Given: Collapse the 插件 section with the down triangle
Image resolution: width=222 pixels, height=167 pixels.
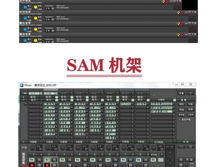Looking at the screenshot, I should tap(24, 100).
